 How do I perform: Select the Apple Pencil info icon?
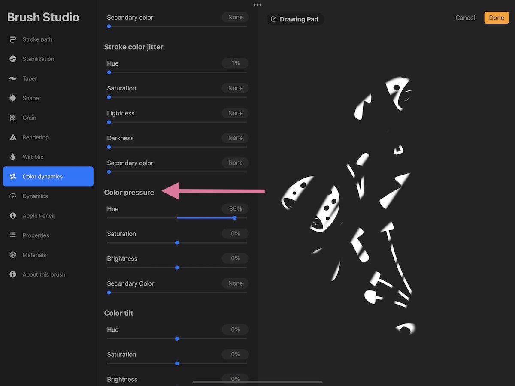click(x=13, y=216)
